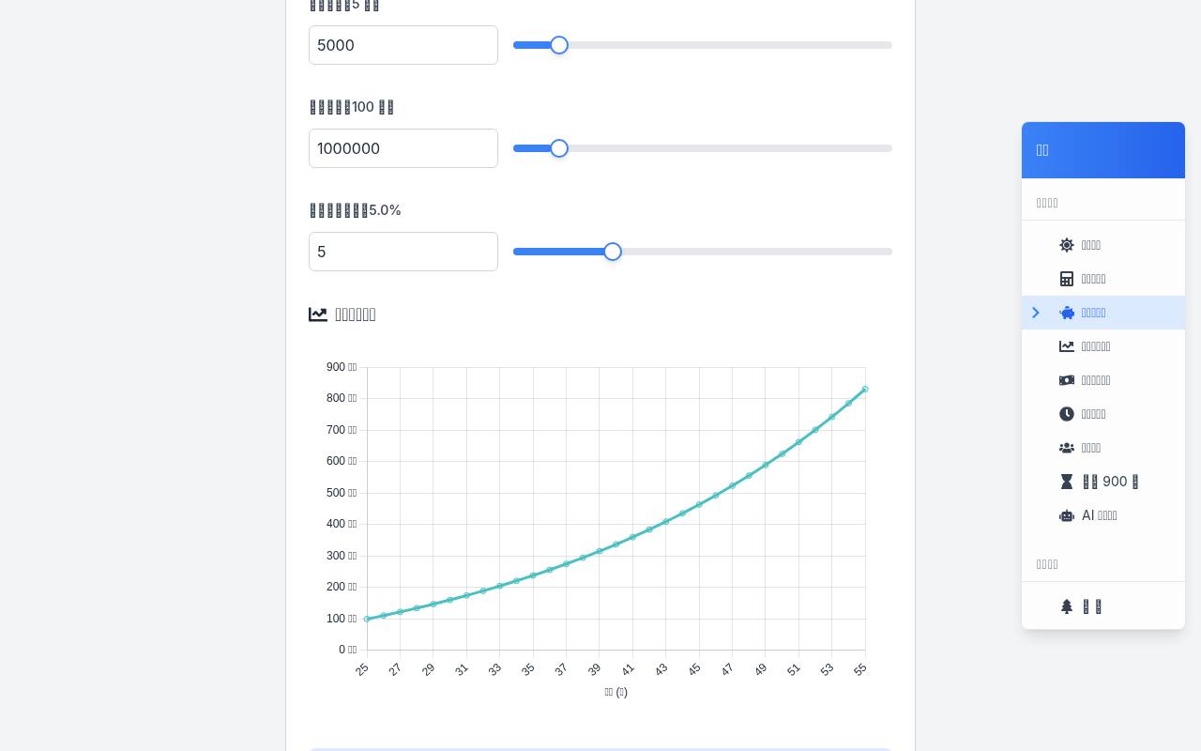Open the people group icon sidebar item
This screenshot has height=751, width=1201.
1103,448
